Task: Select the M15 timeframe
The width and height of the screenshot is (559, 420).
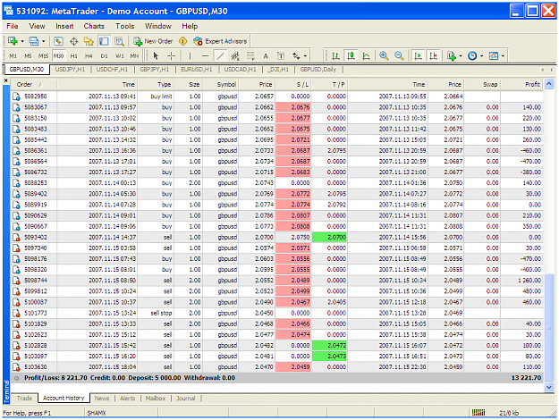Action: [43, 56]
